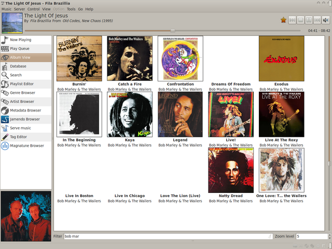Pause the current song
Viewport: 332px width, 249px height.
(309, 20)
